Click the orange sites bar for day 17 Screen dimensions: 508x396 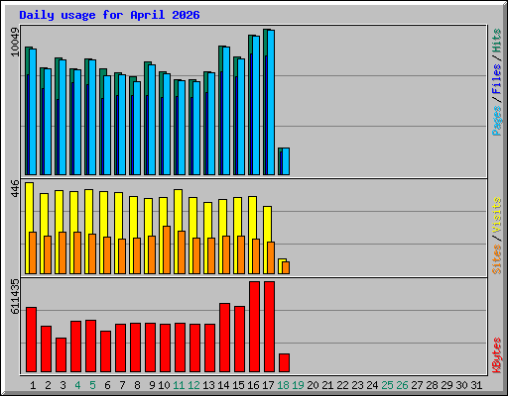click(x=271, y=257)
